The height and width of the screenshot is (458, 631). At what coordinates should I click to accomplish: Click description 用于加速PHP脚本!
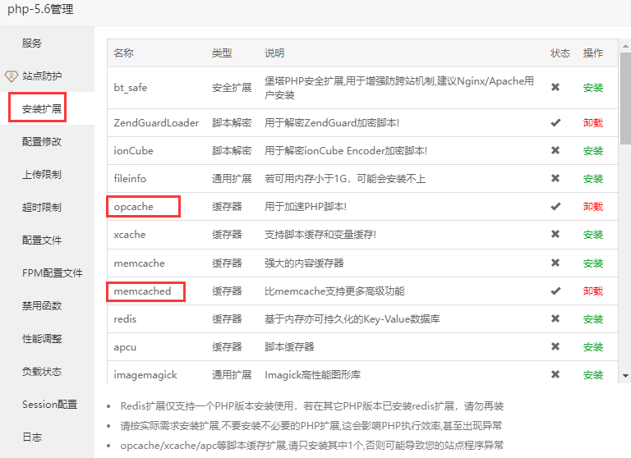(x=306, y=207)
